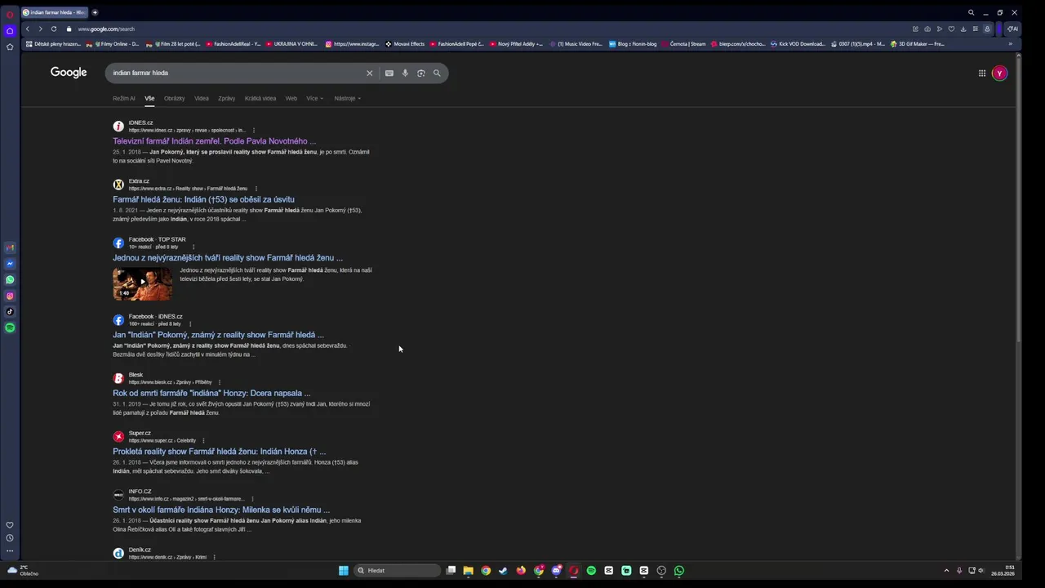Clear the Google search box with X

click(369, 73)
